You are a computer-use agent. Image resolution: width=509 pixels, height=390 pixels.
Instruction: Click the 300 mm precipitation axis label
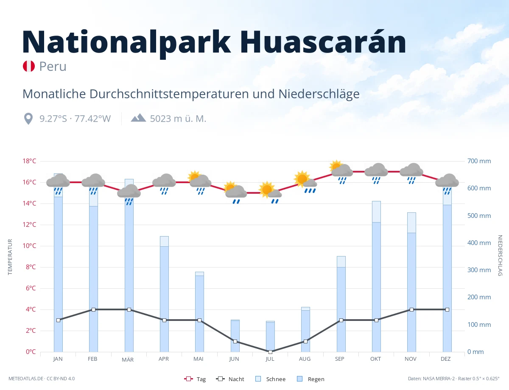point(479,270)
